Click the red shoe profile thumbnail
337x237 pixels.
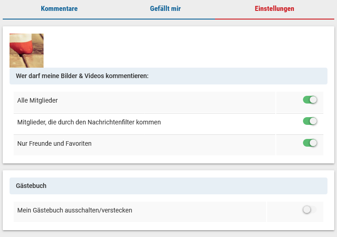26,50
